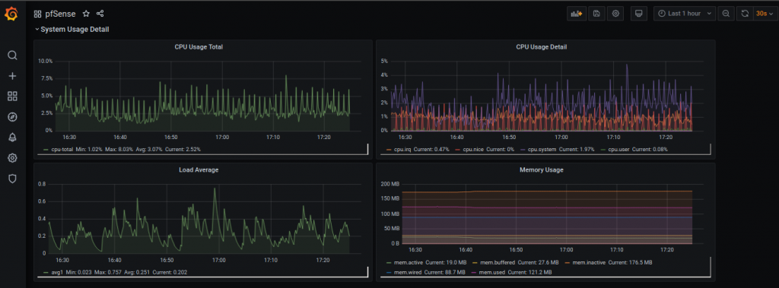
Task: Open the Server Admin shield icon
Action: pyautogui.click(x=12, y=179)
